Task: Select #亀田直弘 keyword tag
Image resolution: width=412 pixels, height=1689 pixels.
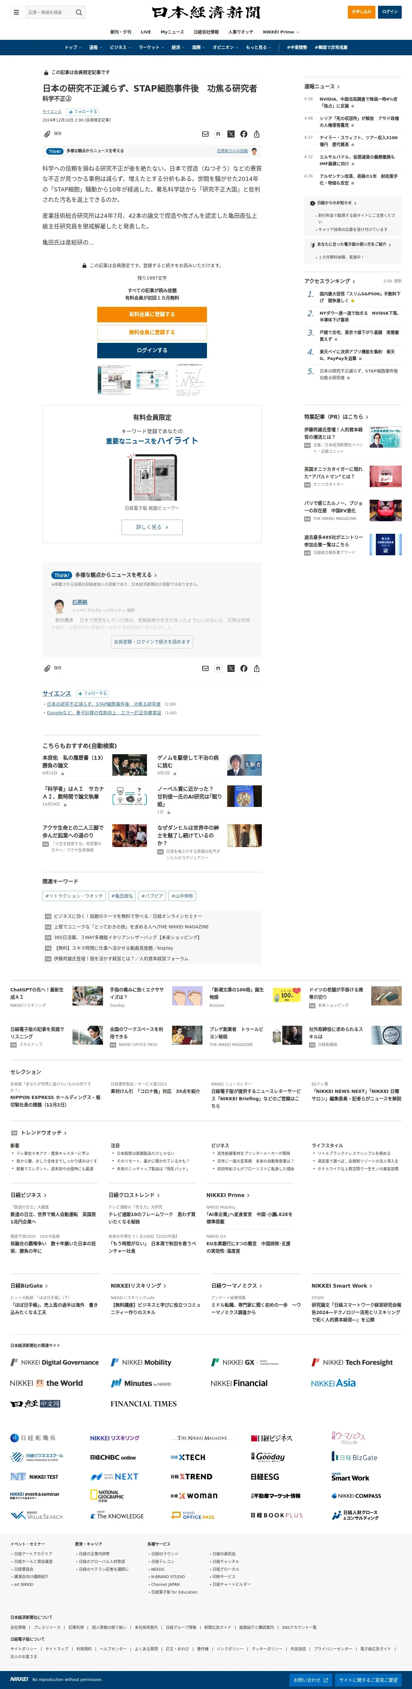Action: point(122,896)
